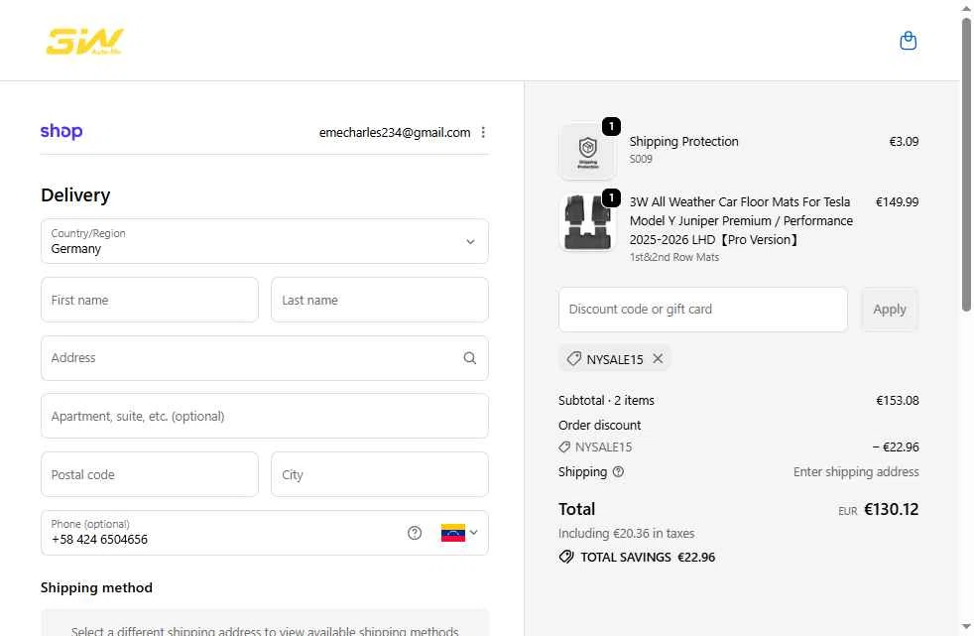Click the Shipping Protection price €3.09
The image size is (974, 636).
904,142
